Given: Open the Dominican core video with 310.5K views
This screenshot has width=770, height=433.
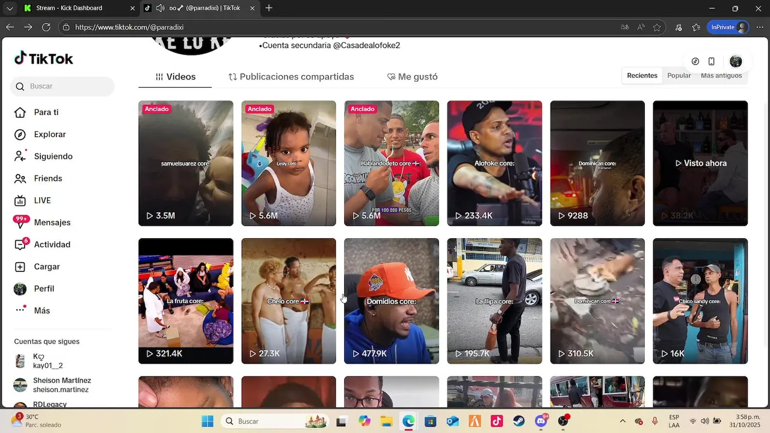Looking at the screenshot, I should tap(597, 301).
